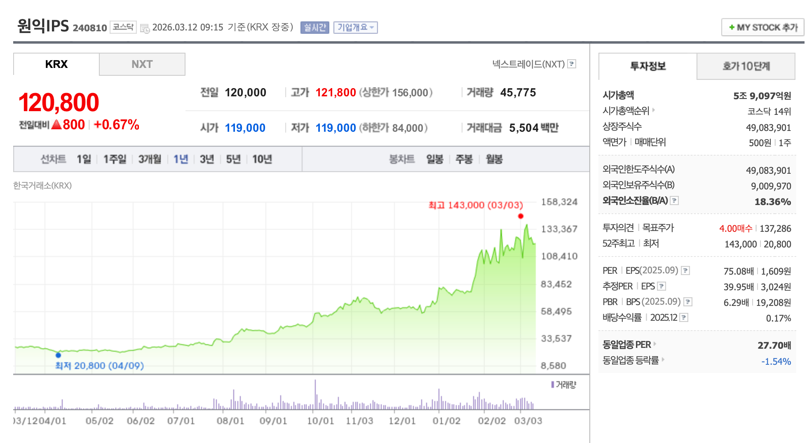Select 3개월 line chart range

tap(150, 159)
